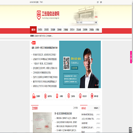Click the next arrow right of the document thumbnail
Screen dimensions: 133x133
point(53,121)
